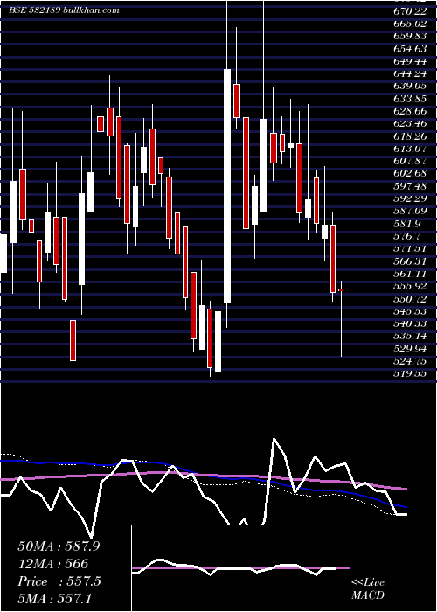The image size is (437, 612).
Task: Select the 576.7 price axis label
Action: 407,236
